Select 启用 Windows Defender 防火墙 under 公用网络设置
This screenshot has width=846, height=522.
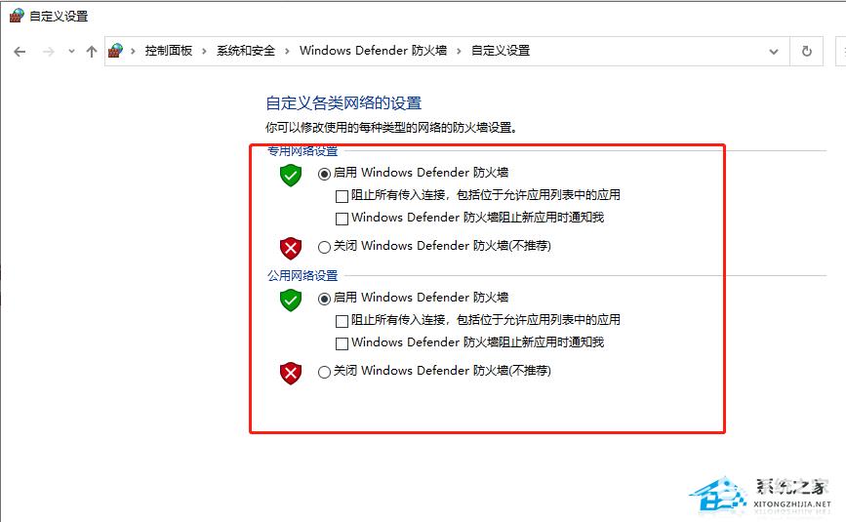324,299
